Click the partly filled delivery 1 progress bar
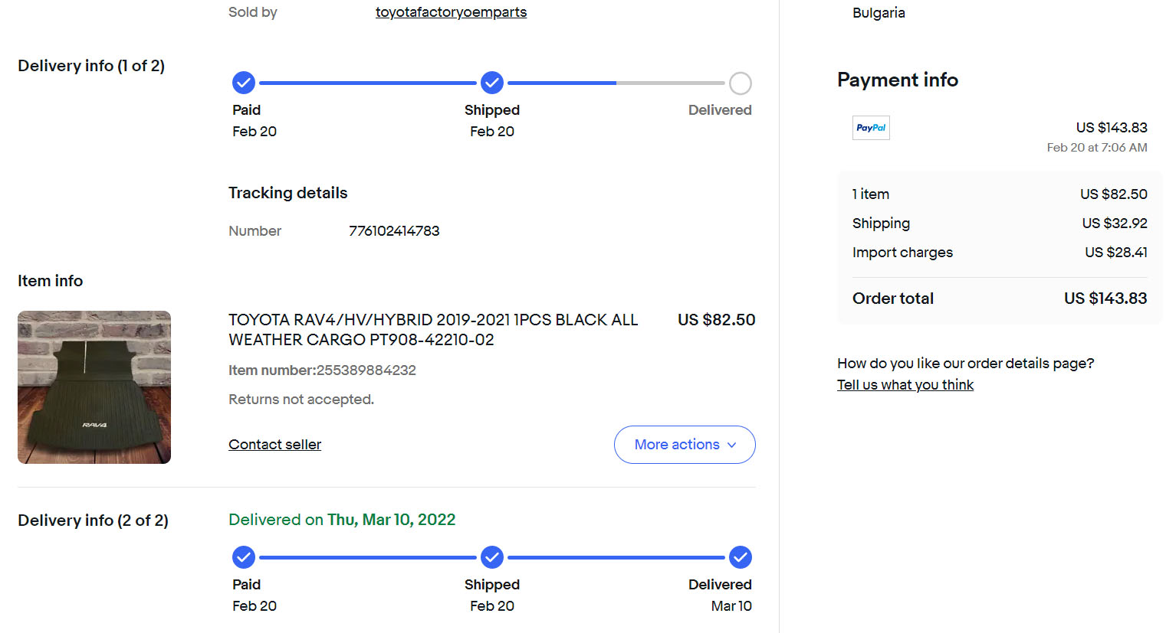The height and width of the screenshot is (633, 1166). click(x=616, y=83)
